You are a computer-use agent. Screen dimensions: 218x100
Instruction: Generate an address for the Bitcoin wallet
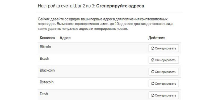tap(164, 48)
